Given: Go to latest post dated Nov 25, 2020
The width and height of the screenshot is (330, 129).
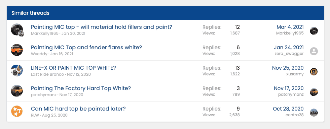Looking at the screenshot, I should click(288, 68).
